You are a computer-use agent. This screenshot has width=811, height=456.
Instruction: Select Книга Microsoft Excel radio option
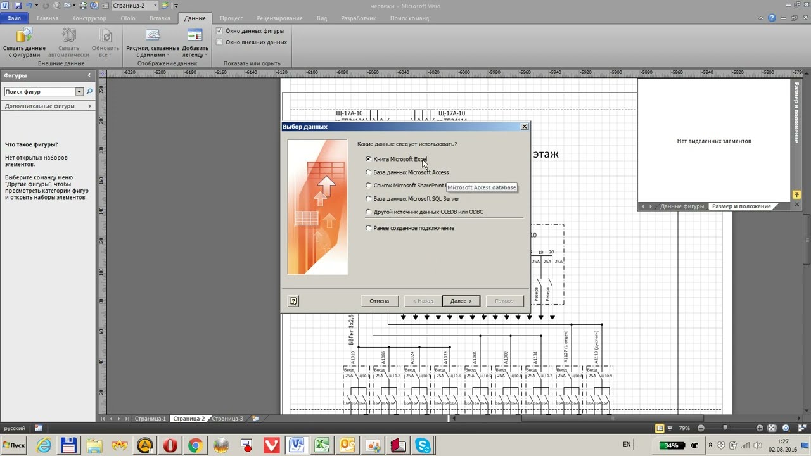tap(369, 159)
